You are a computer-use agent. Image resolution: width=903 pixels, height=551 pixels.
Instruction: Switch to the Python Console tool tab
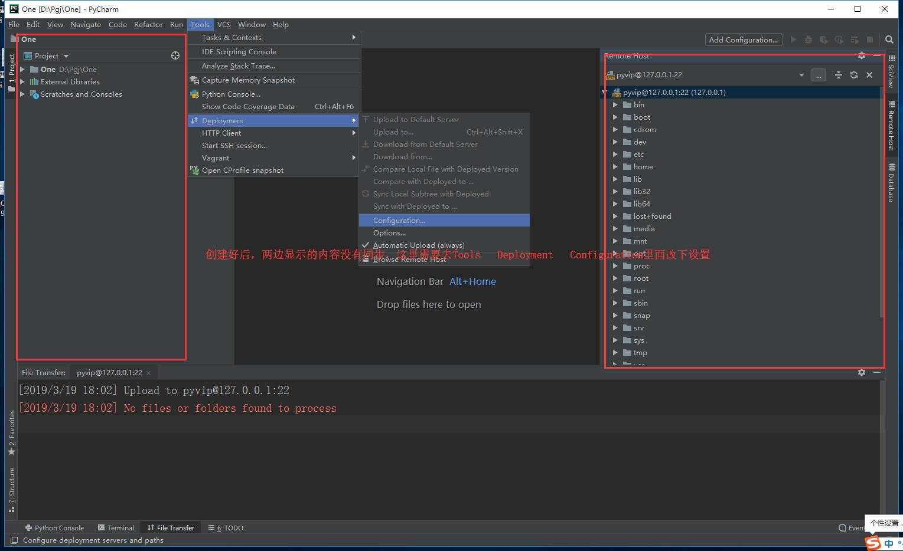click(x=54, y=528)
